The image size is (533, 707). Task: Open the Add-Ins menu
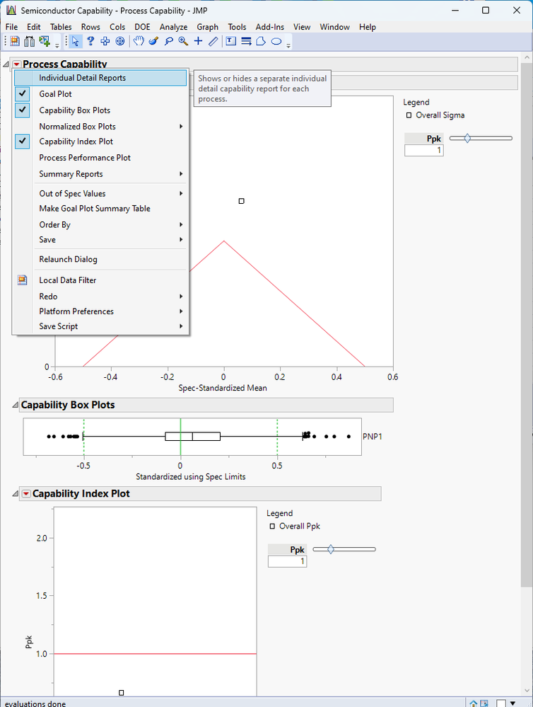pyautogui.click(x=270, y=27)
